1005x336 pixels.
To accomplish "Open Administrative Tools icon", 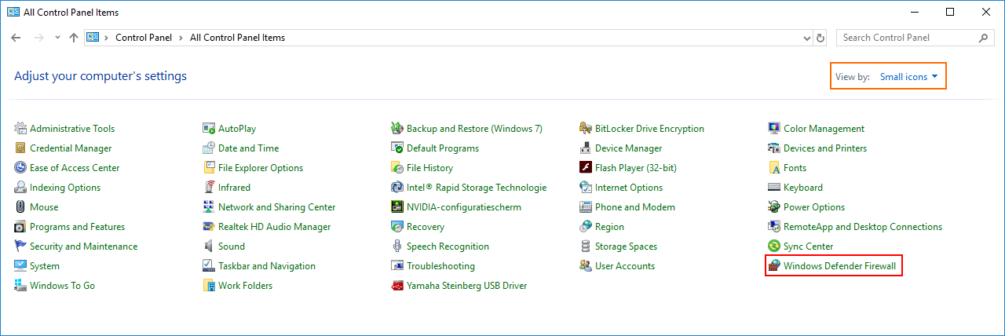I will [x=20, y=129].
